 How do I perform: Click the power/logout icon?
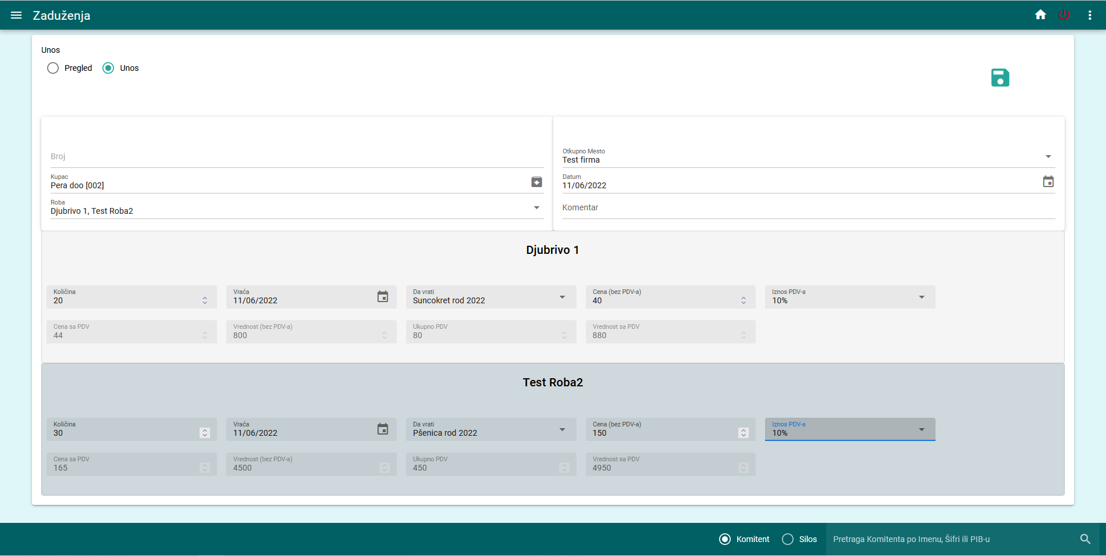click(1065, 15)
